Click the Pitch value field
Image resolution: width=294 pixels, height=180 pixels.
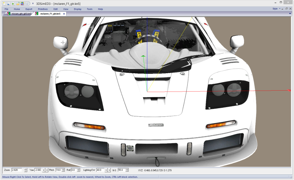coord(59,170)
